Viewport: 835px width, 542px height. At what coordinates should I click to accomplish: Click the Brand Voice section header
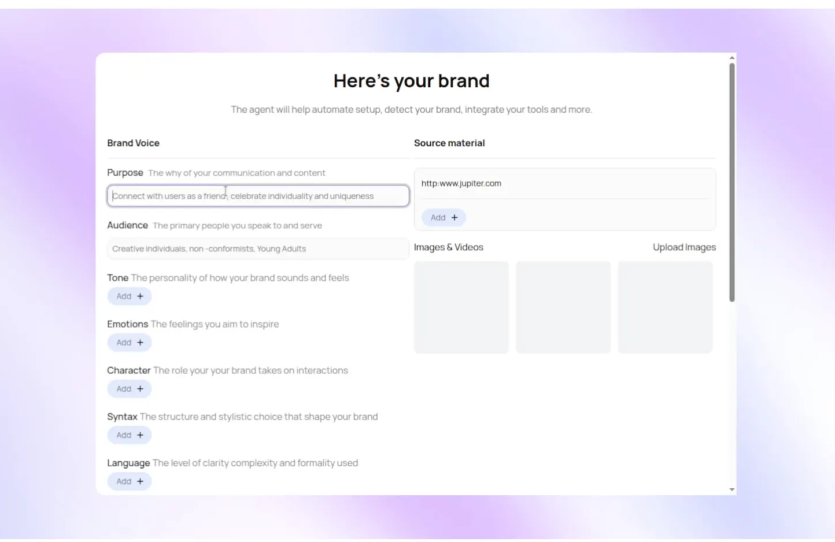point(134,143)
